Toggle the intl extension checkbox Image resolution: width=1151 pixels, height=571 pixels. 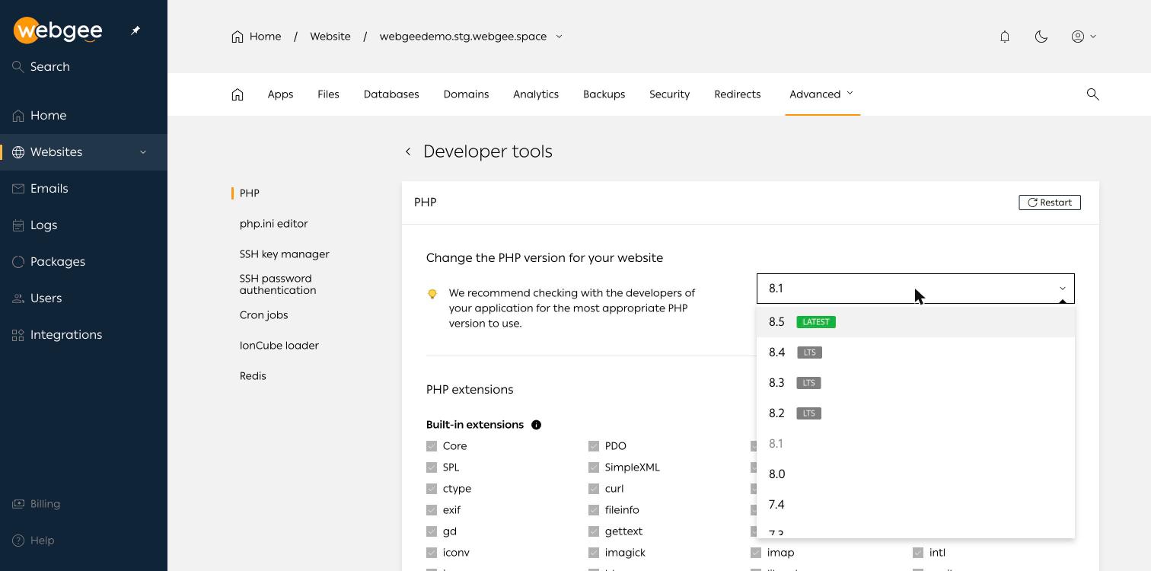(918, 553)
